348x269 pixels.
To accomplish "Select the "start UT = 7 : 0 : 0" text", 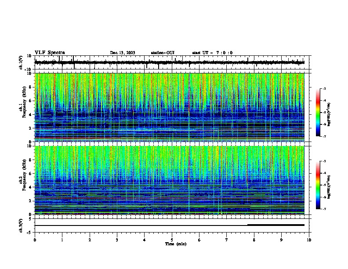I will point(212,53).
